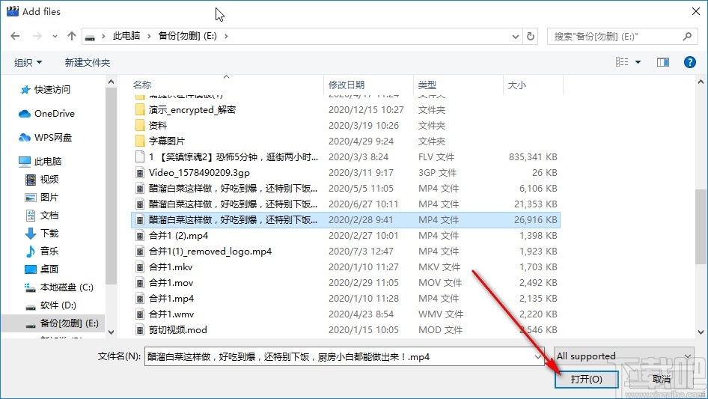Select 醋溜白菜 file dated 2020/5/5
The height and width of the screenshot is (399, 708).
[346, 189]
